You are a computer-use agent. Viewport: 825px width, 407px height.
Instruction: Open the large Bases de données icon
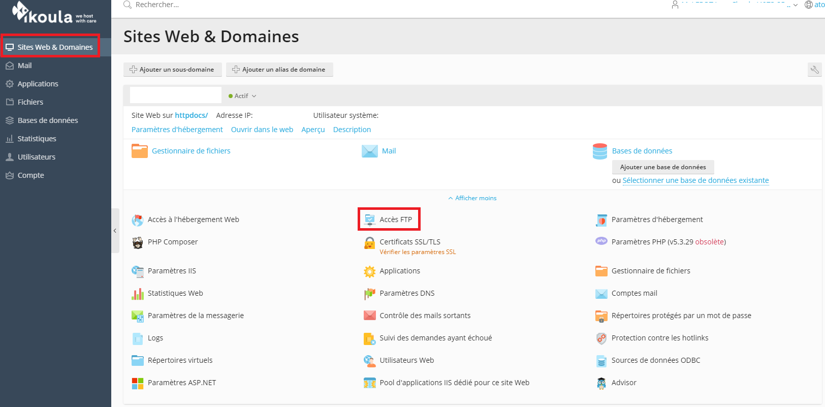tap(600, 151)
